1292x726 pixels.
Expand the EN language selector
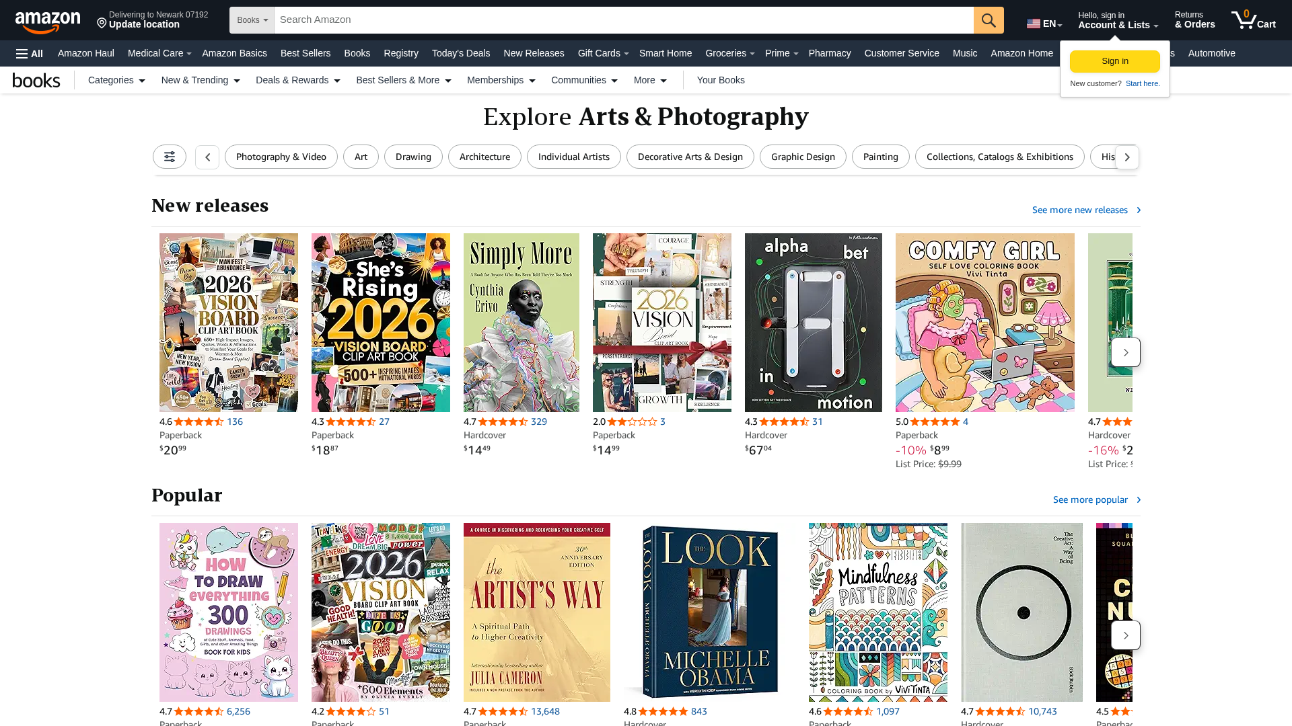pyautogui.click(x=1044, y=22)
